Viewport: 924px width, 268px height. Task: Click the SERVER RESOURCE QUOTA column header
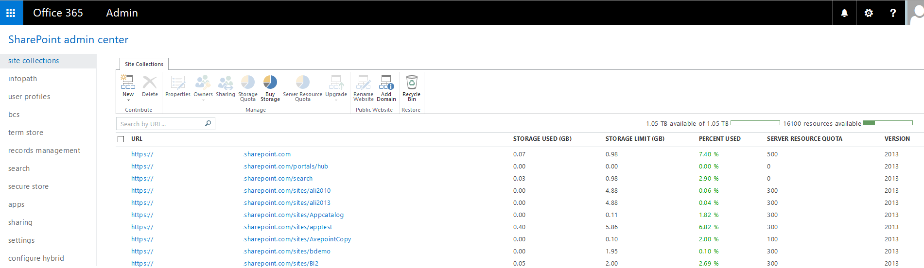[x=804, y=139]
